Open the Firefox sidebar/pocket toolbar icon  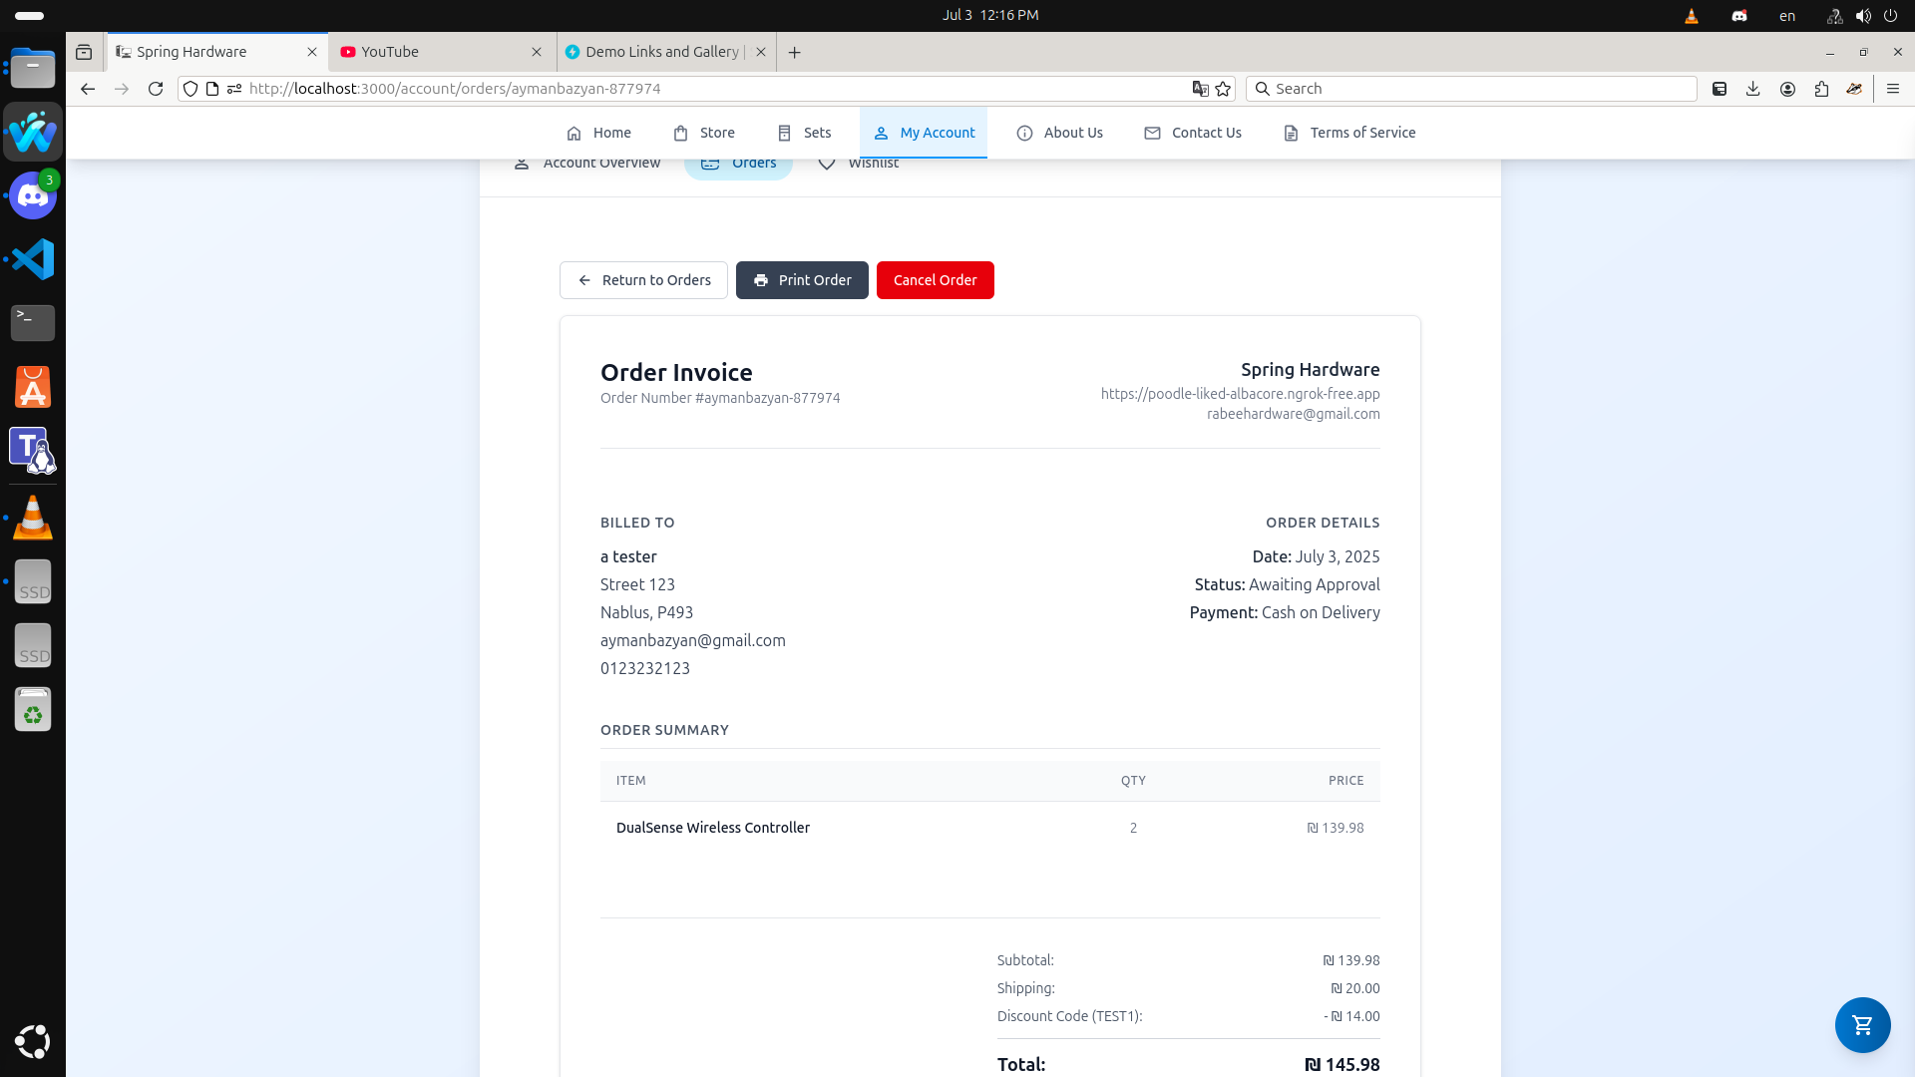(1720, 89)
